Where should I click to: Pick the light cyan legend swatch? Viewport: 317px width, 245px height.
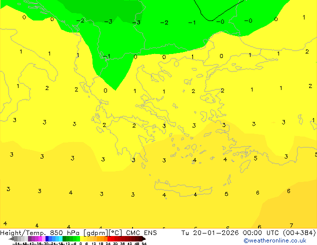(x=60, y=238)
